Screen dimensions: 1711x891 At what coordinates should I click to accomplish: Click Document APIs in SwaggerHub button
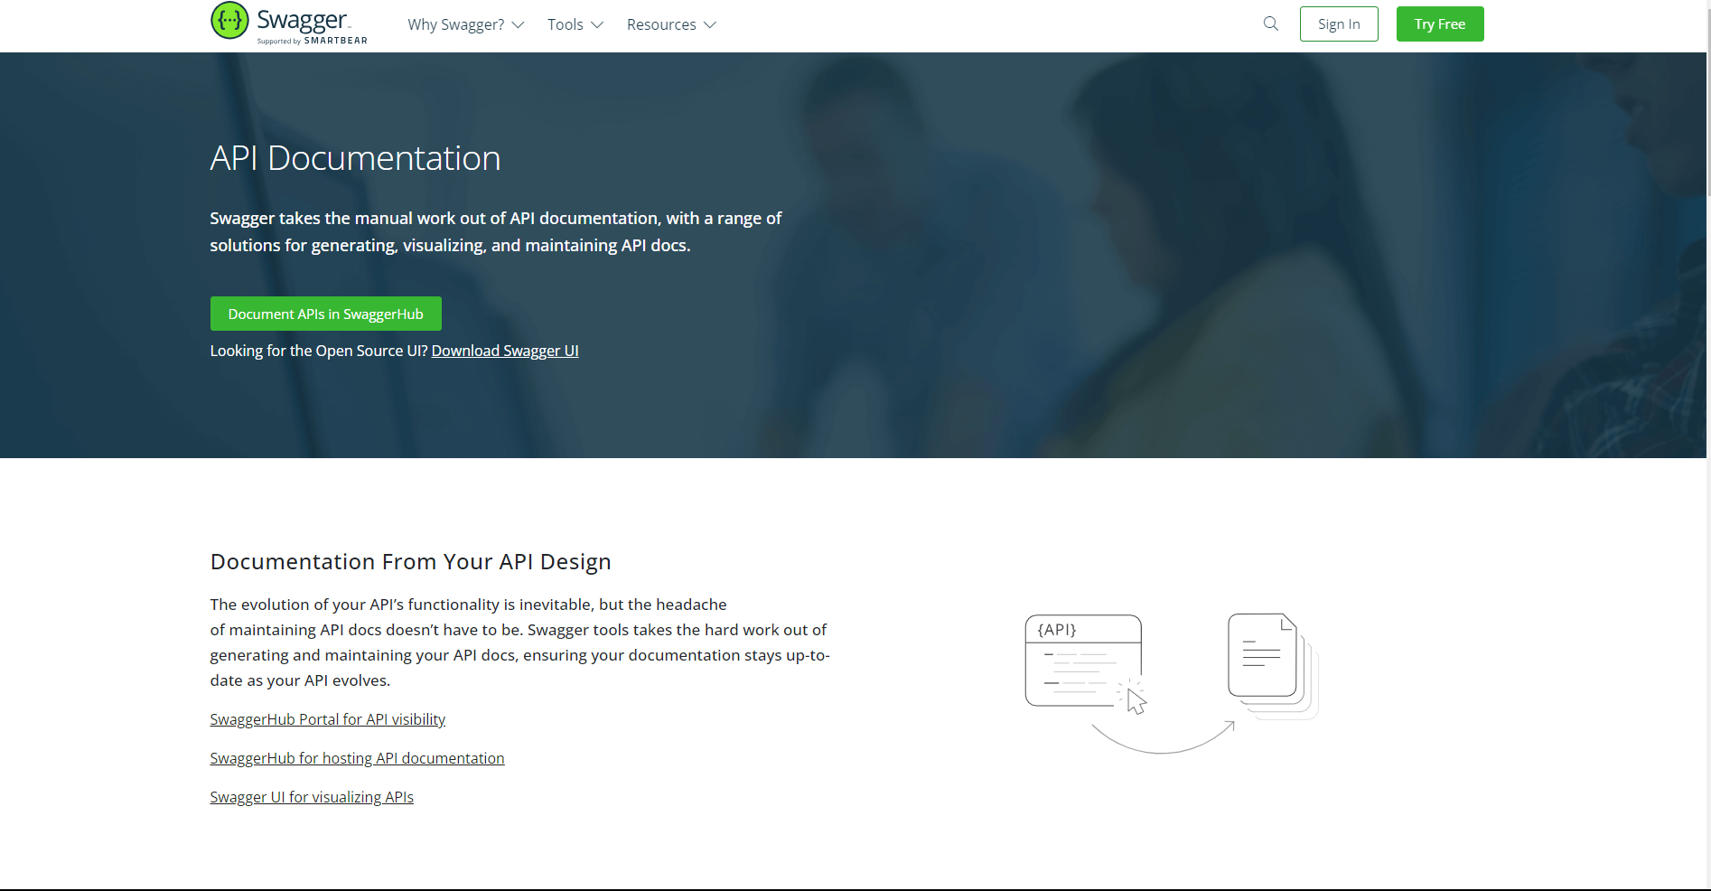coord(325,314)
